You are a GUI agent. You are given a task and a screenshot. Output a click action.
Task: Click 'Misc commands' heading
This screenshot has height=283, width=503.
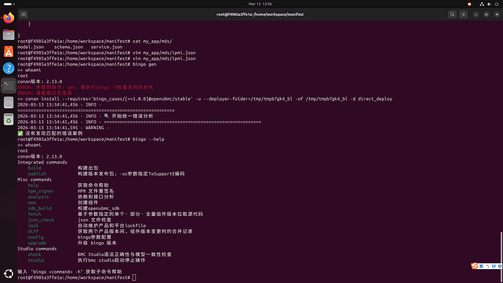tap(34, 179)
